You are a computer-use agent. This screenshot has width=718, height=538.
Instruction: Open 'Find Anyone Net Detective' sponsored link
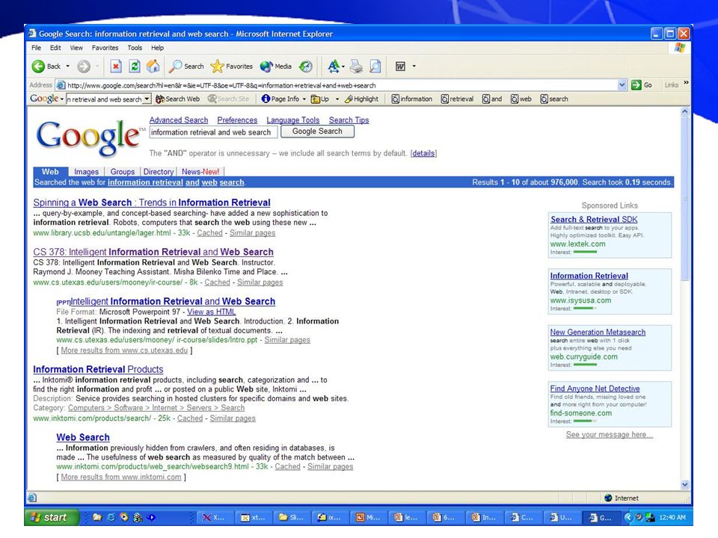click(595, 389)
